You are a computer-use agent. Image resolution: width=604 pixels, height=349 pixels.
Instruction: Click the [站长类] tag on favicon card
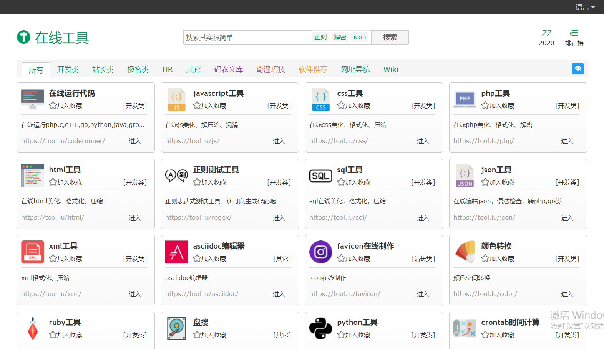(x=423, y=259)
